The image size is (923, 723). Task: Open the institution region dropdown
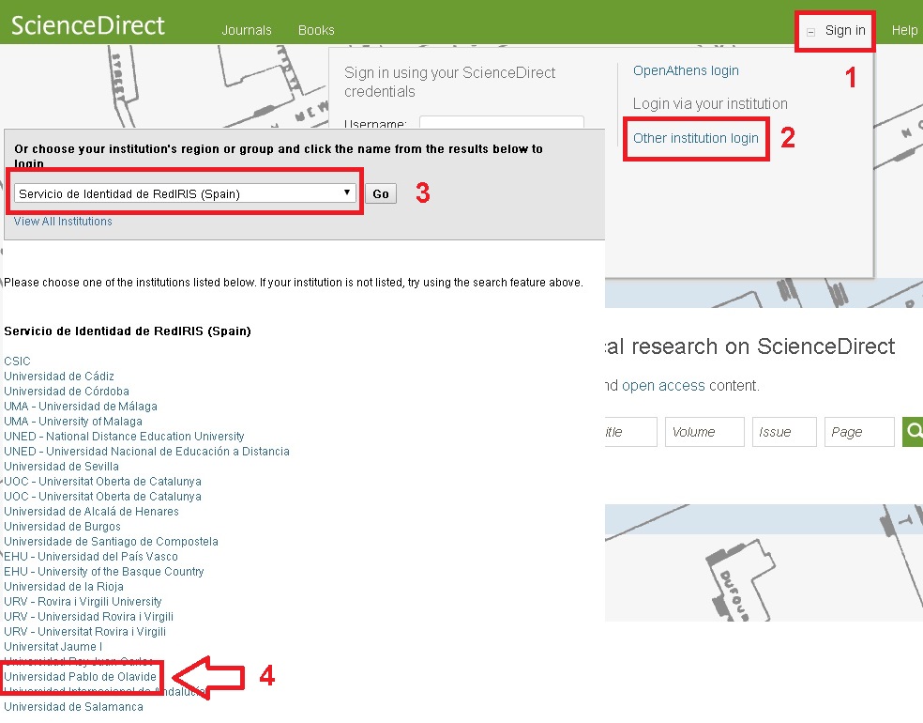(x=185, y=193)
